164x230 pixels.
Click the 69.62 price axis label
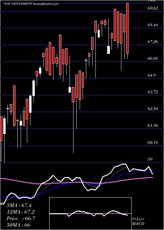[153, 8]
